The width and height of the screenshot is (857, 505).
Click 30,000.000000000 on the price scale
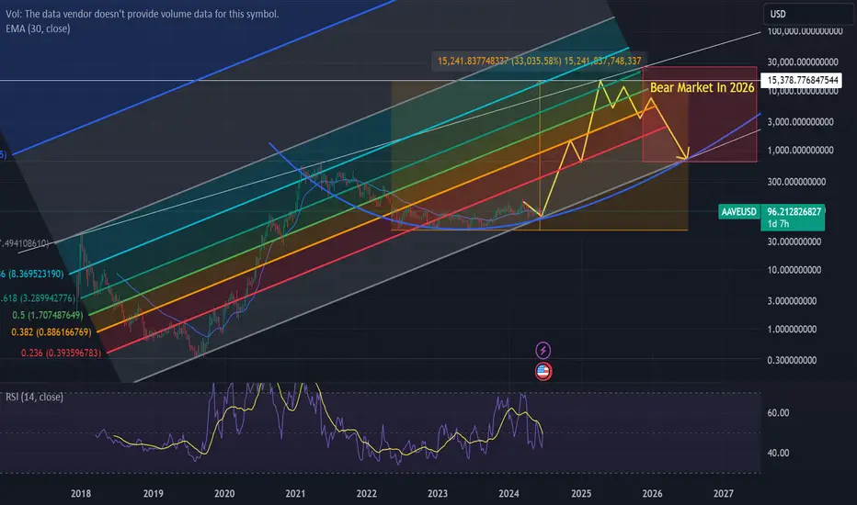[803, 62]
